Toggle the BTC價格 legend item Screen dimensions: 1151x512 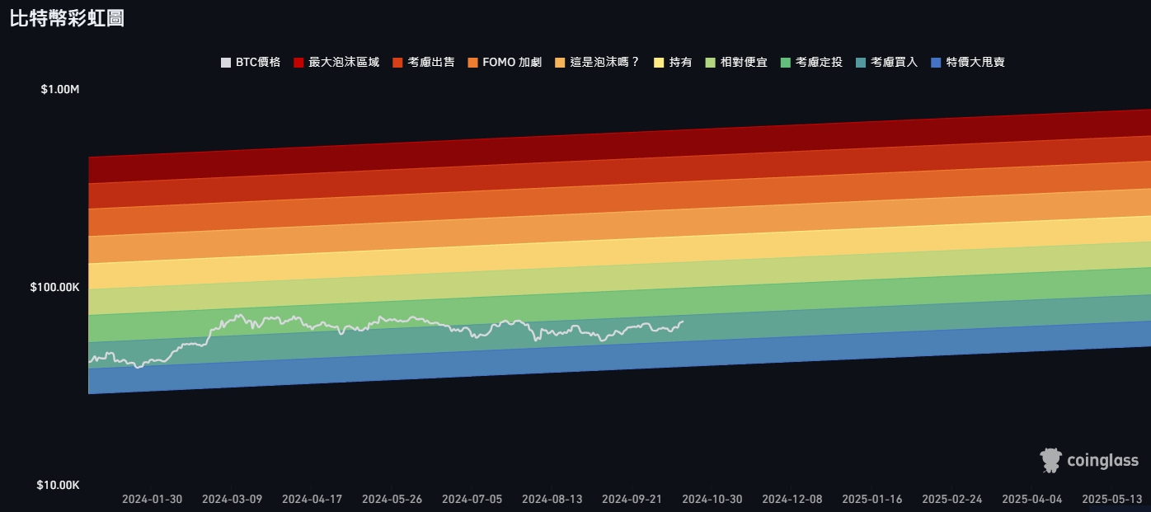[x=251, y=63]
